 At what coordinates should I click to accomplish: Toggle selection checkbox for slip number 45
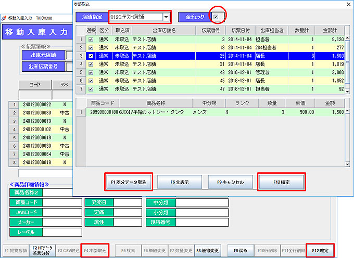point(91,81)
